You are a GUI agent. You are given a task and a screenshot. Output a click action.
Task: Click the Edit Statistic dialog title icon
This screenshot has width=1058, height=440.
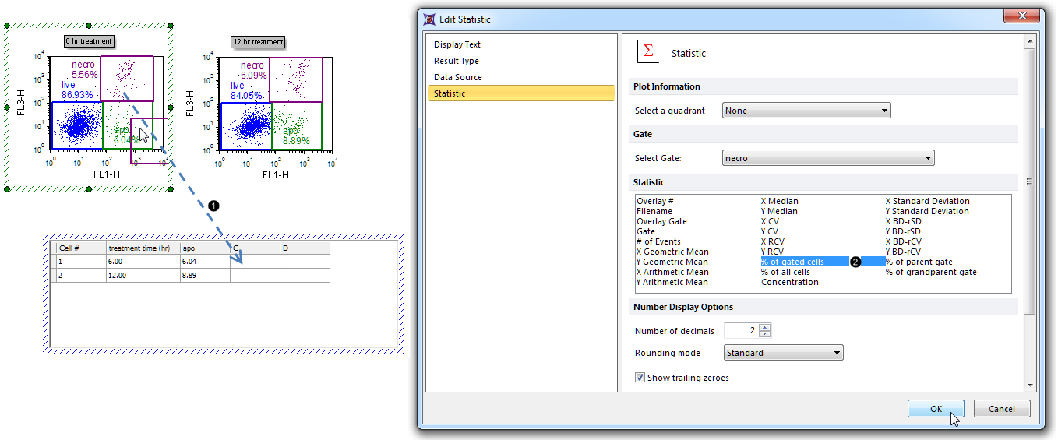pyautogui.click(x=428, y=19)
